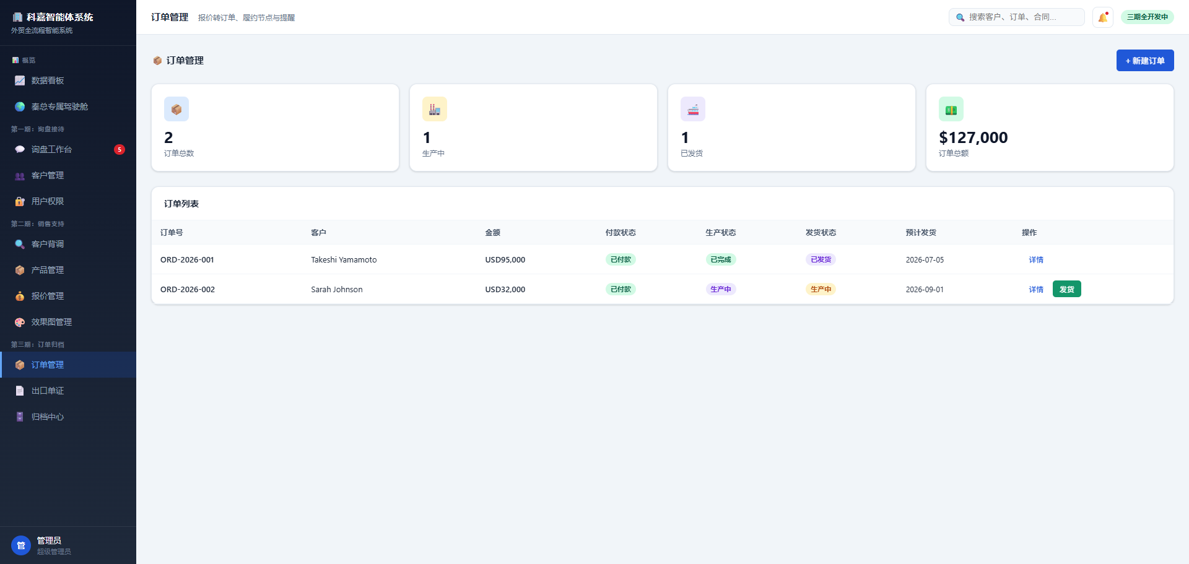The height and width of the screenshot is (564, 1189).
Task: Click the 用户权限 lock icon
Action: point(20,201)
